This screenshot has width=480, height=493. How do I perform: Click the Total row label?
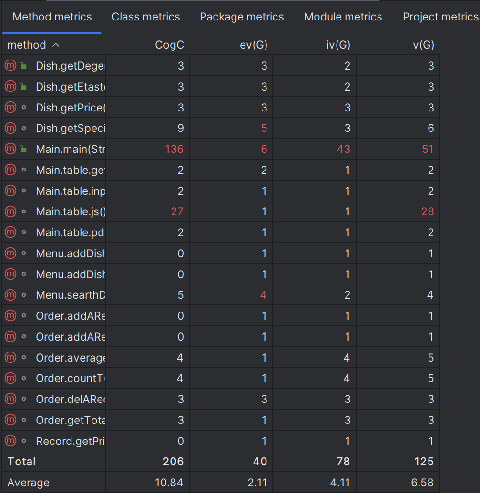coord(21,461)
